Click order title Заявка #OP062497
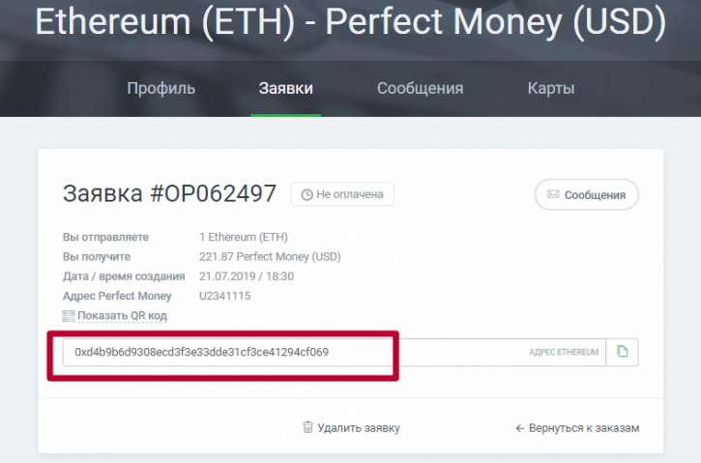The height and width of the screenshot is (463, 701). pyautogui.click(x=169, y=193)
